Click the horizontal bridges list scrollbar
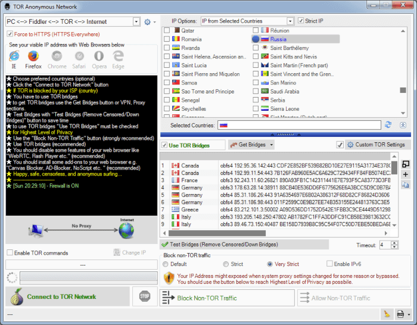Viewport: 417px width, 325px height. click(x=217, y=233)
